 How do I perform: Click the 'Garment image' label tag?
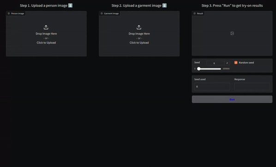coord(109,13)
